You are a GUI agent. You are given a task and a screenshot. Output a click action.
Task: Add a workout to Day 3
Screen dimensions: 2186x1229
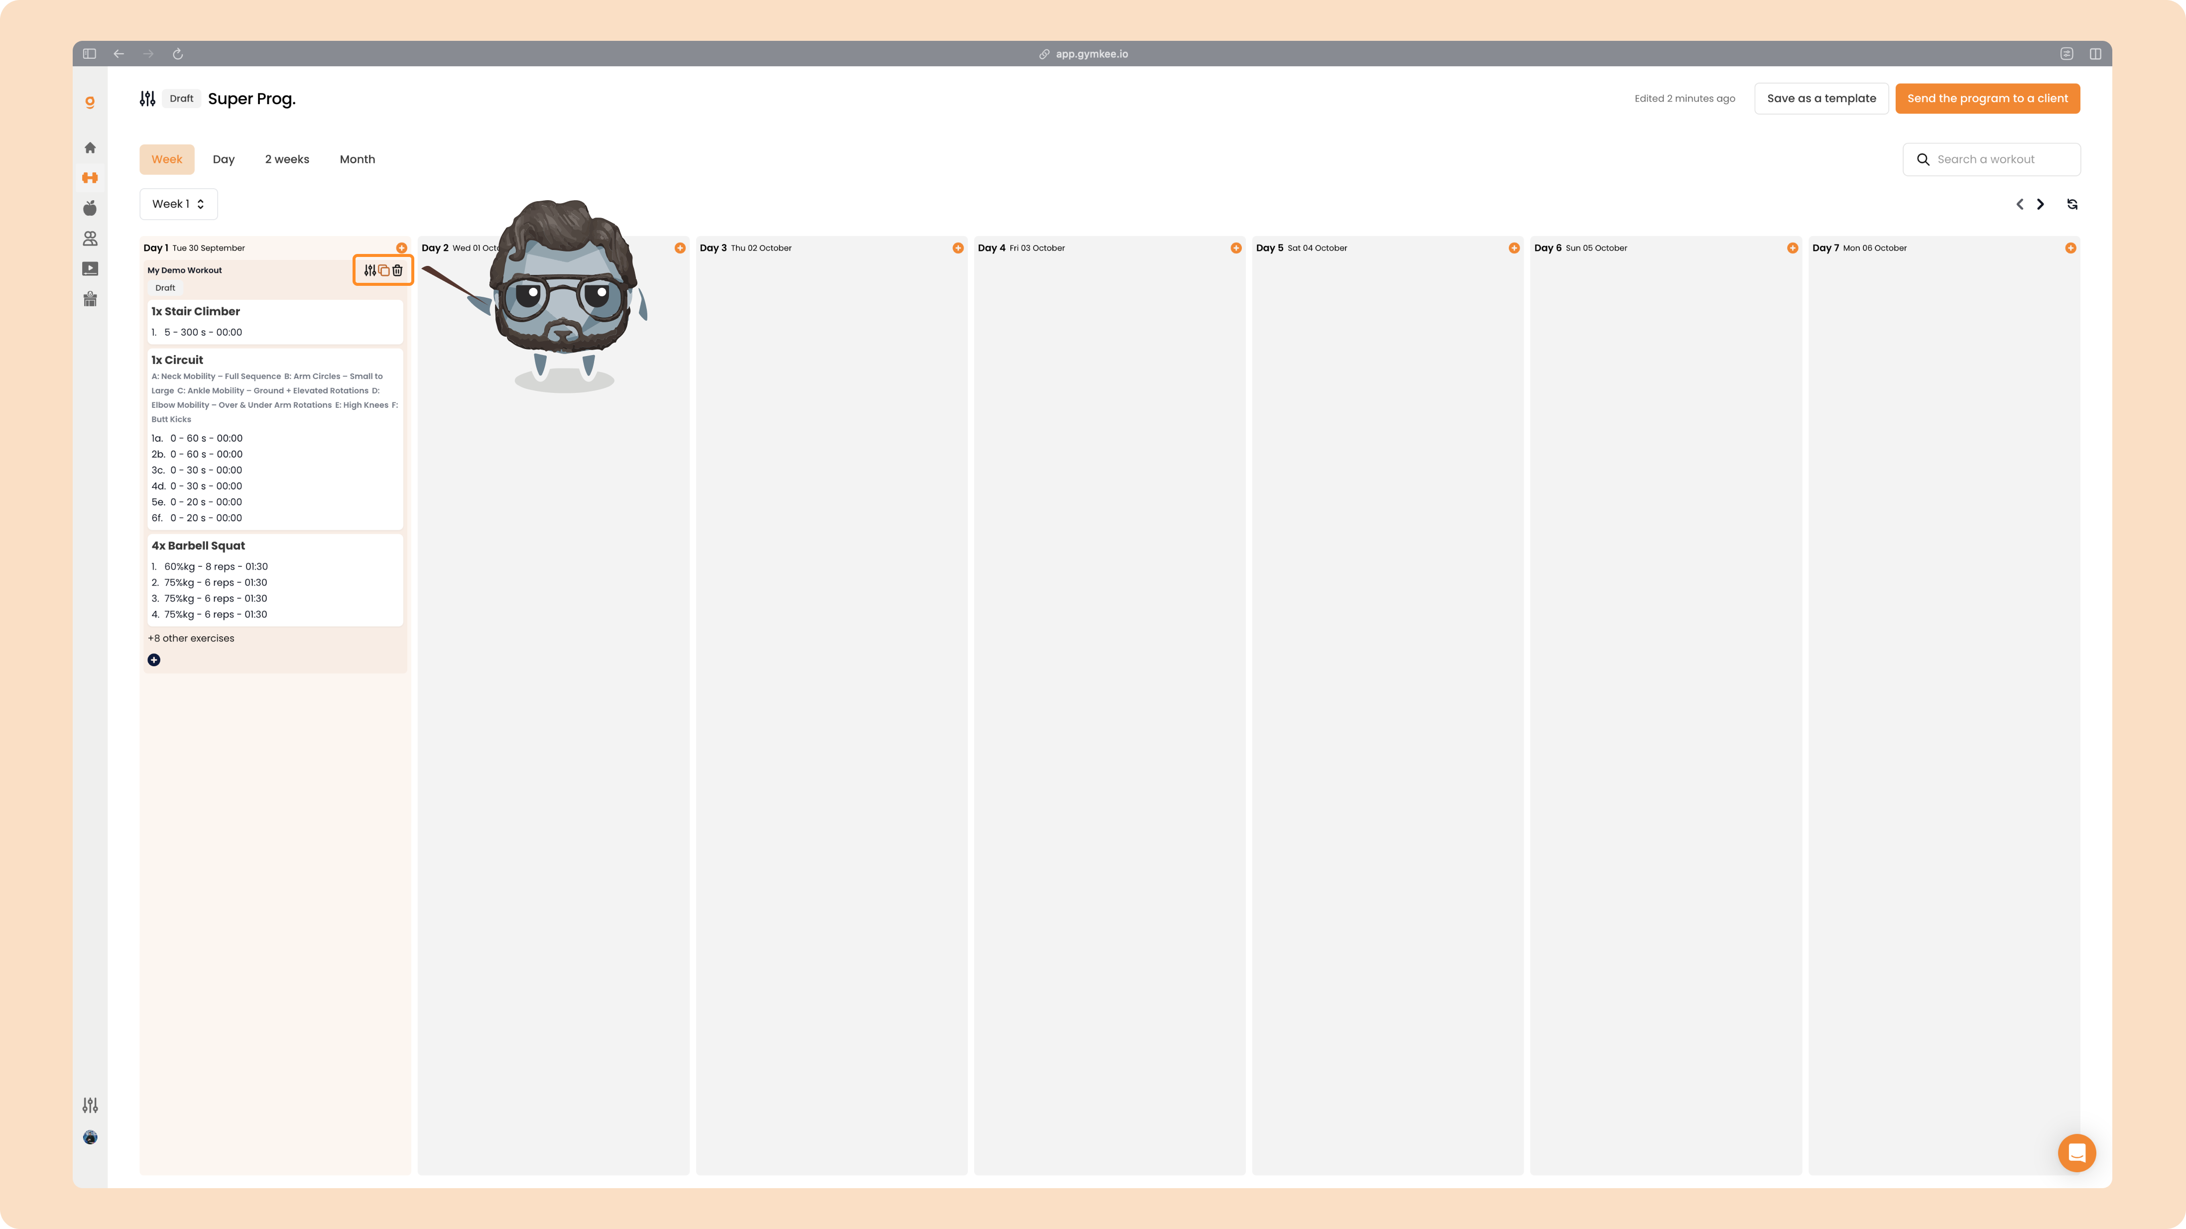958,248
